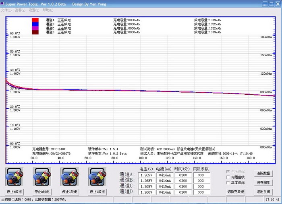Click the 60.0°C temperature axis label
Screen dimensions: 282x204
[15, 33]
